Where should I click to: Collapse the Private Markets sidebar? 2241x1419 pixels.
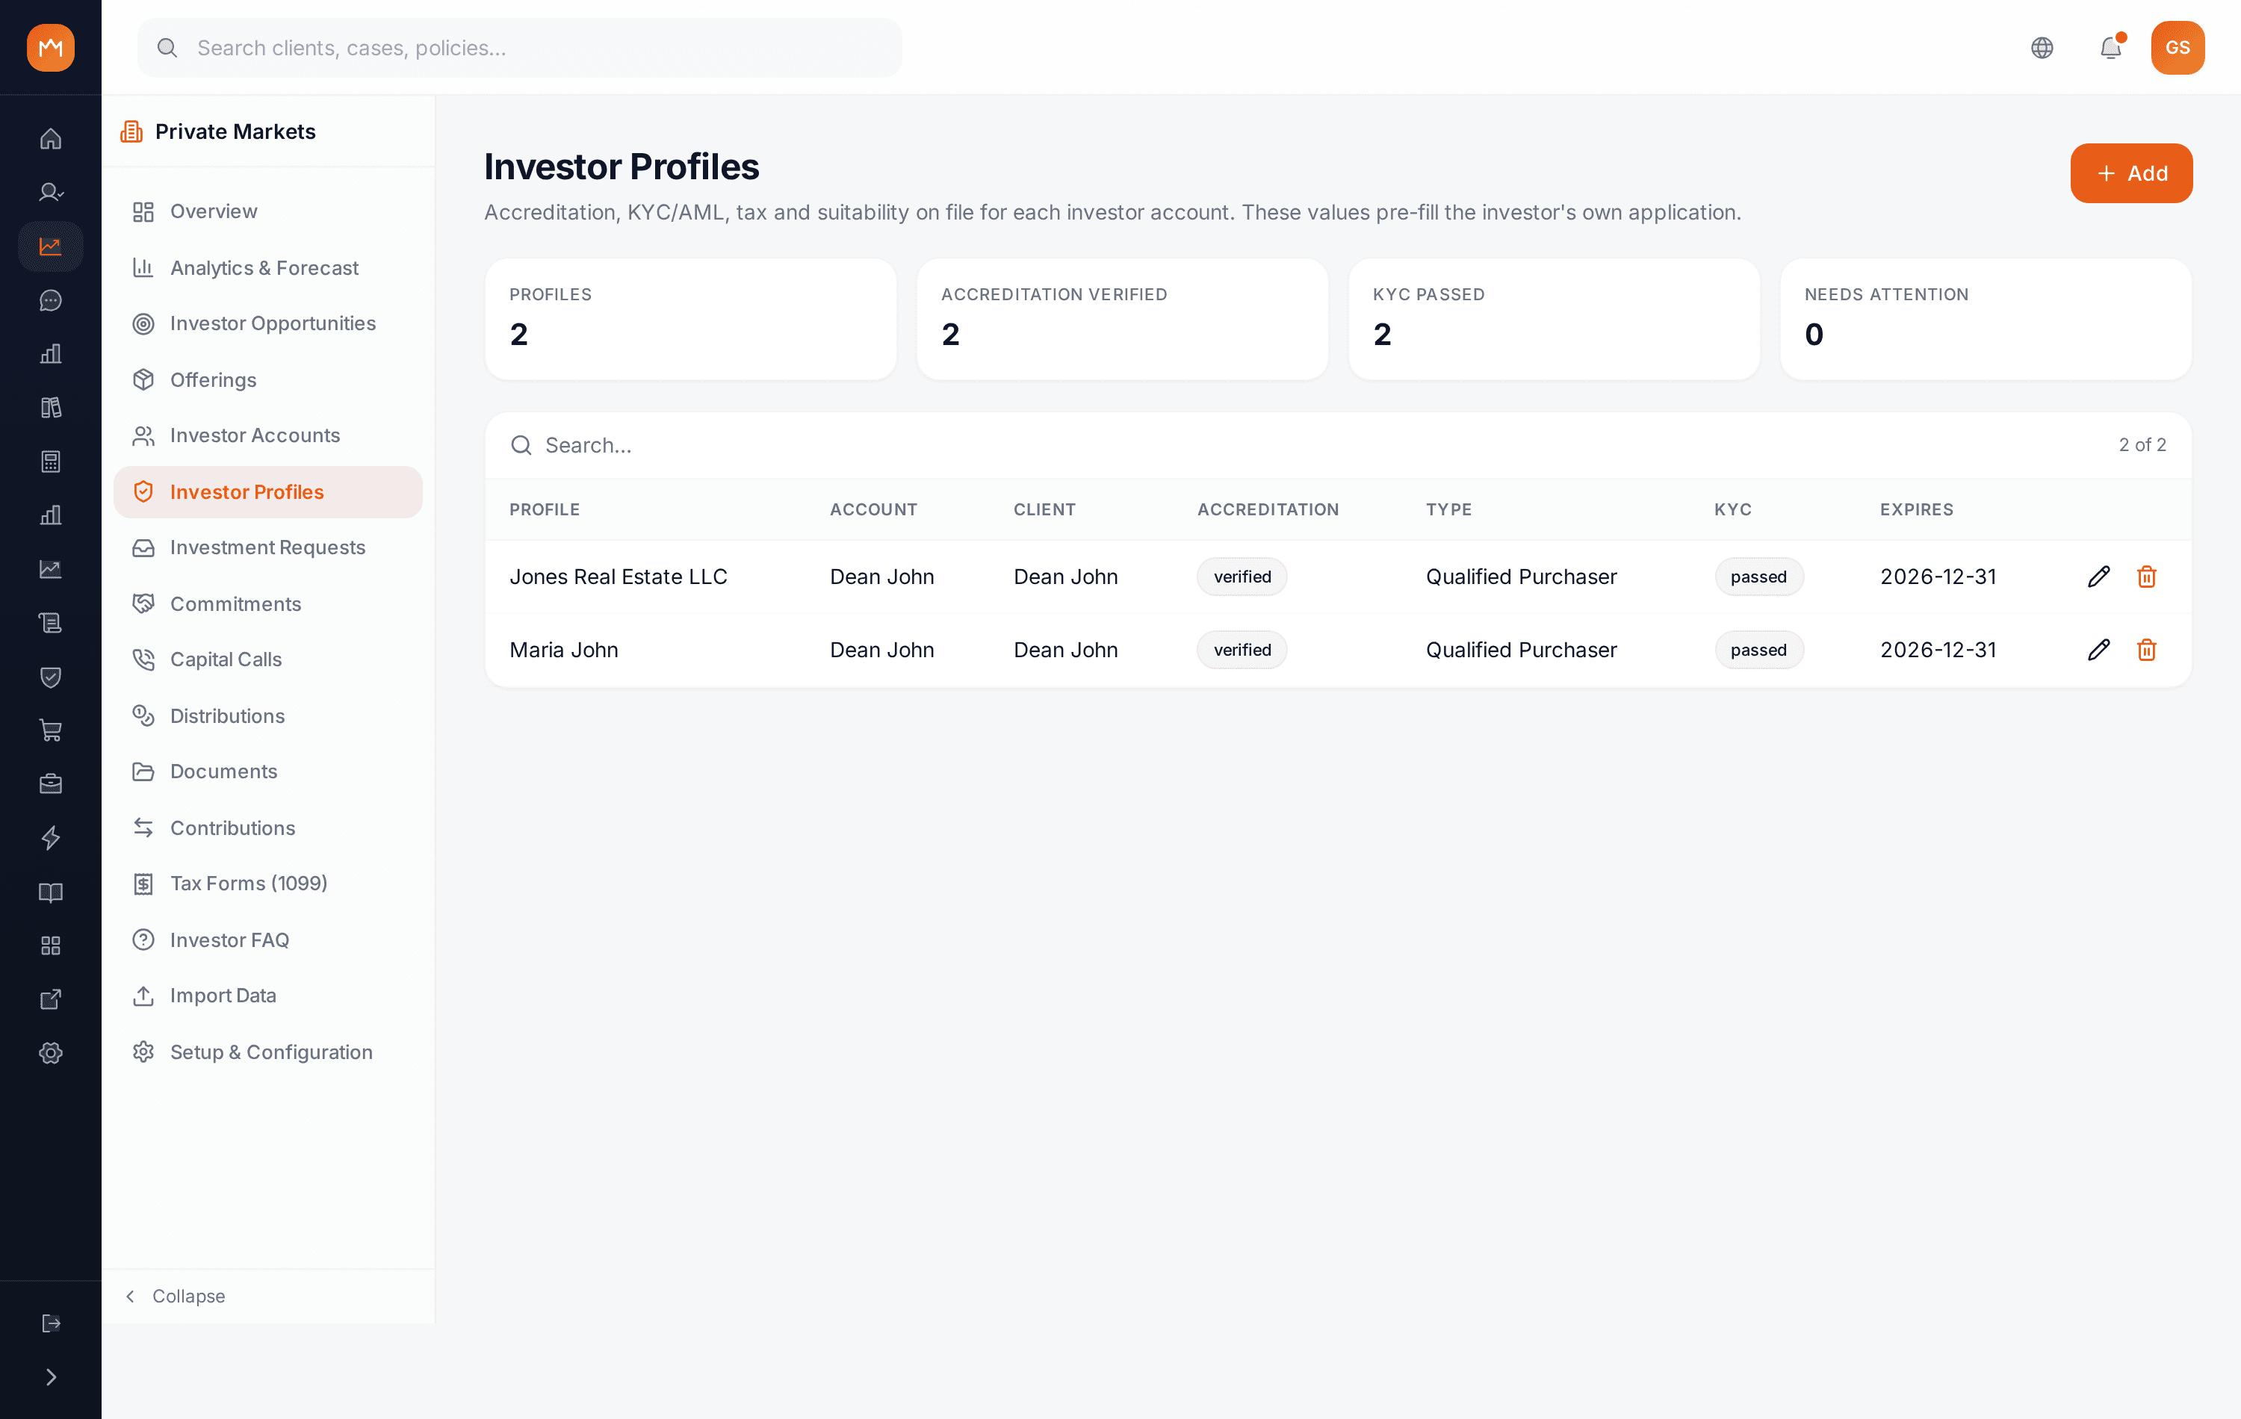pyautogui.click(x=175, y=1297)
